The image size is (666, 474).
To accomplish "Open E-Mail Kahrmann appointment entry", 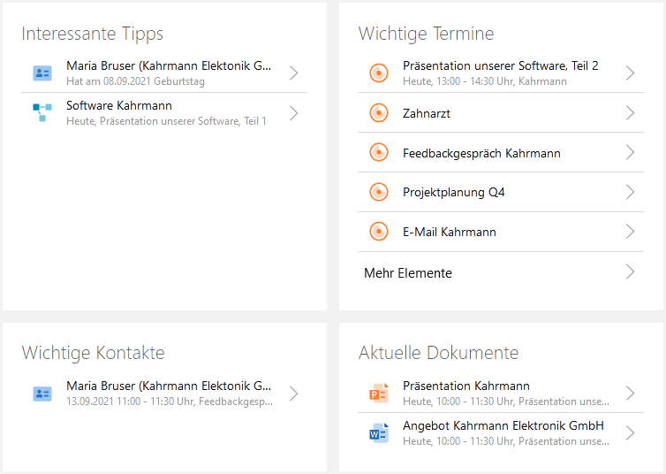I will tap(450, 232).
